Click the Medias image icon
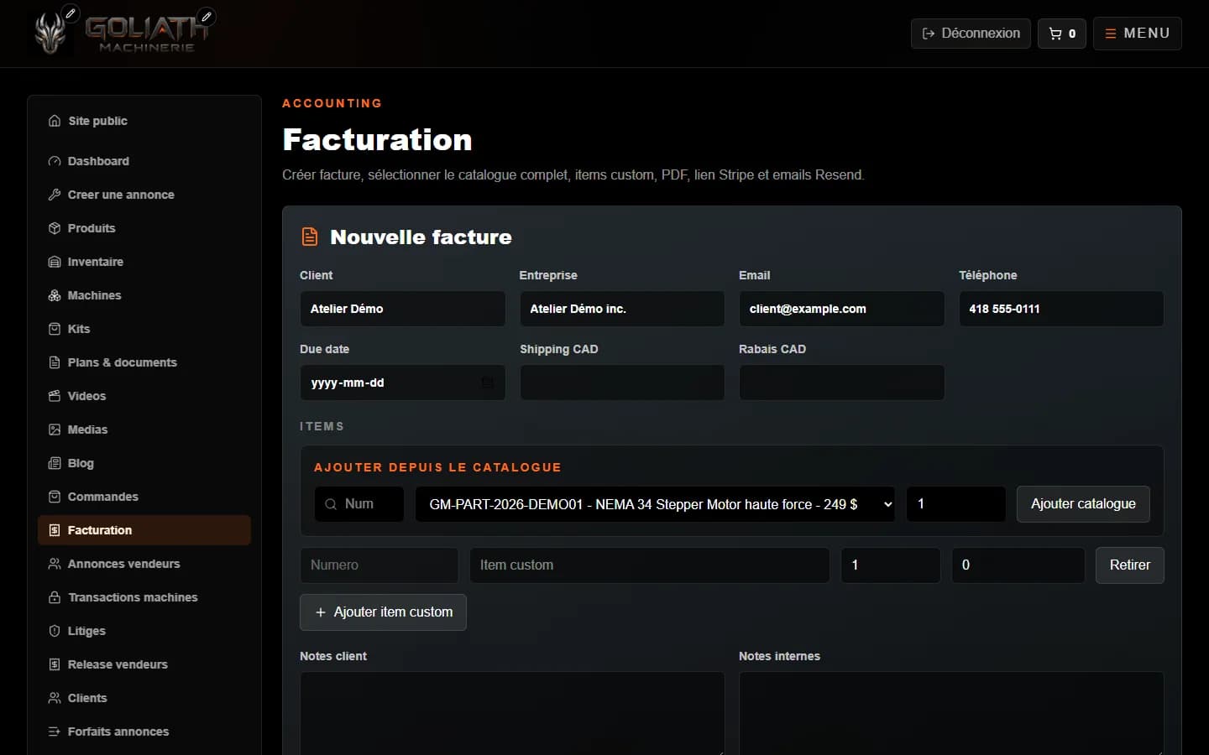The image size is (1209, 755). coord(55,430)
